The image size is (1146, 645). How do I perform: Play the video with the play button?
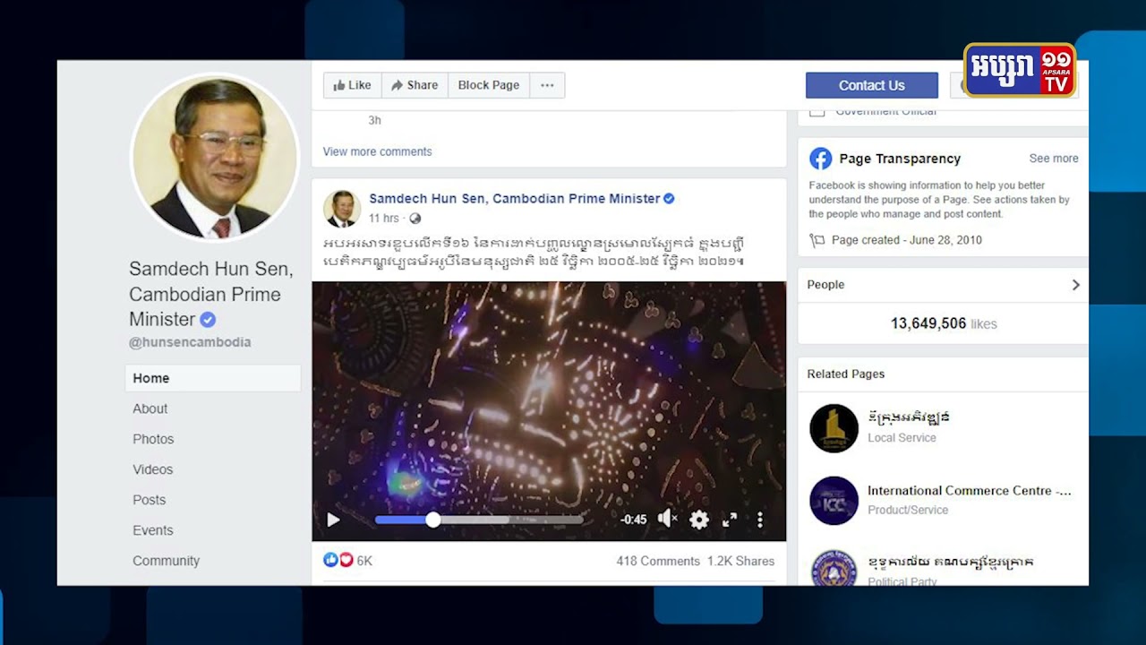click(x=333, y=520)
